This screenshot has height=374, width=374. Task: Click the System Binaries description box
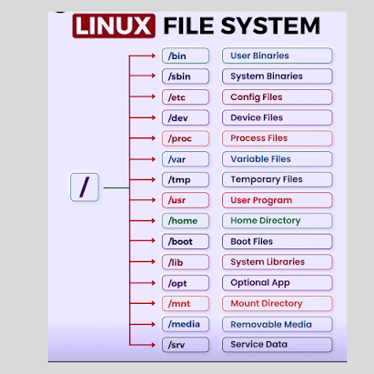(x=278, y=76)
